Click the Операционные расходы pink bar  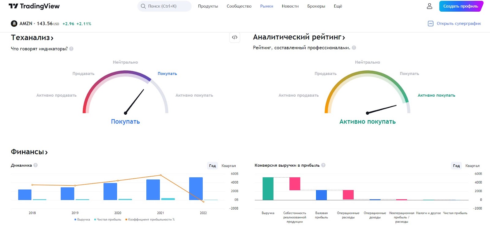[348, 195]
